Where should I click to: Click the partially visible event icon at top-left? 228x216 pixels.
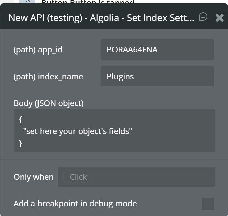coord(27,2)
